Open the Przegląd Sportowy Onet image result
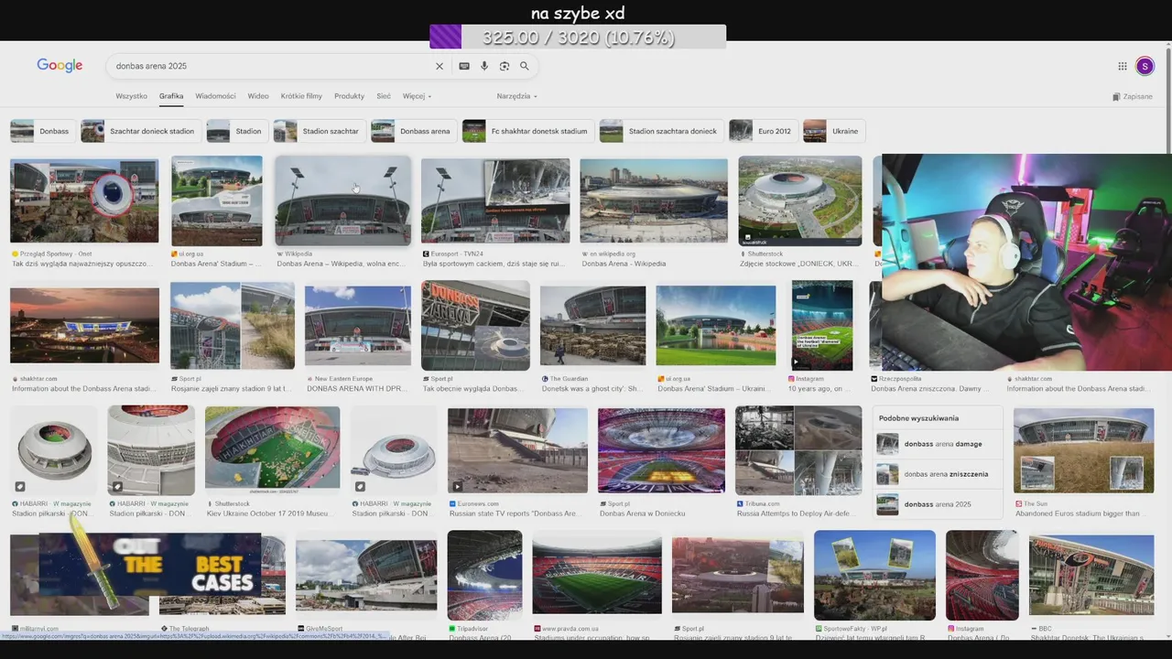The height and width of the screenshot is (659, 1172). 84,201
